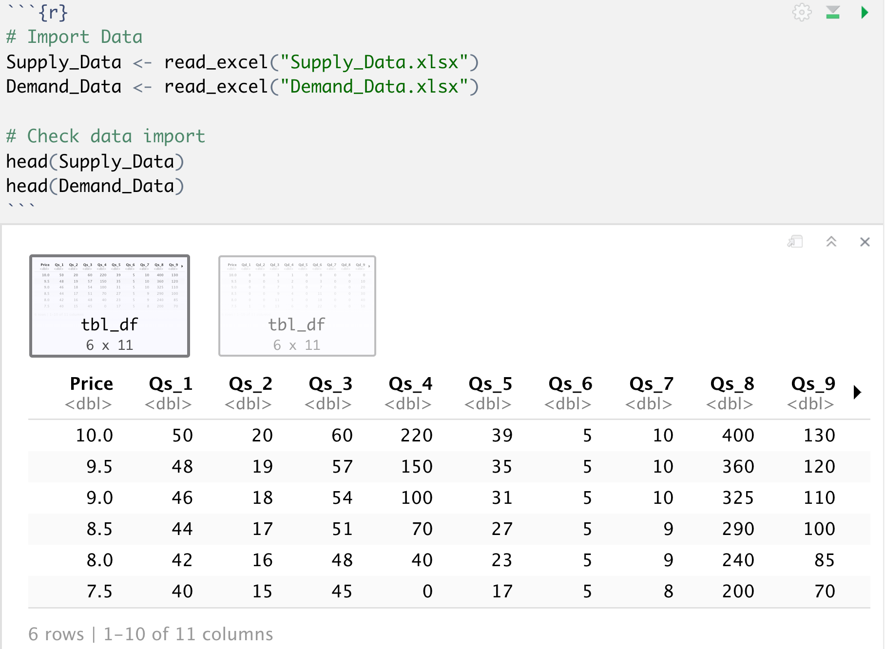Run all chunks above this chunk
This screenshot has width=885, height=649.
833,12
